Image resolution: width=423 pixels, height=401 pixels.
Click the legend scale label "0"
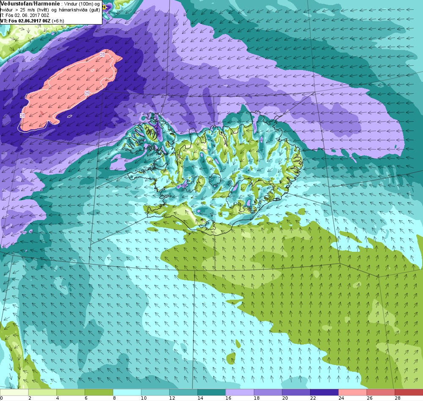(x=1, y=398)
